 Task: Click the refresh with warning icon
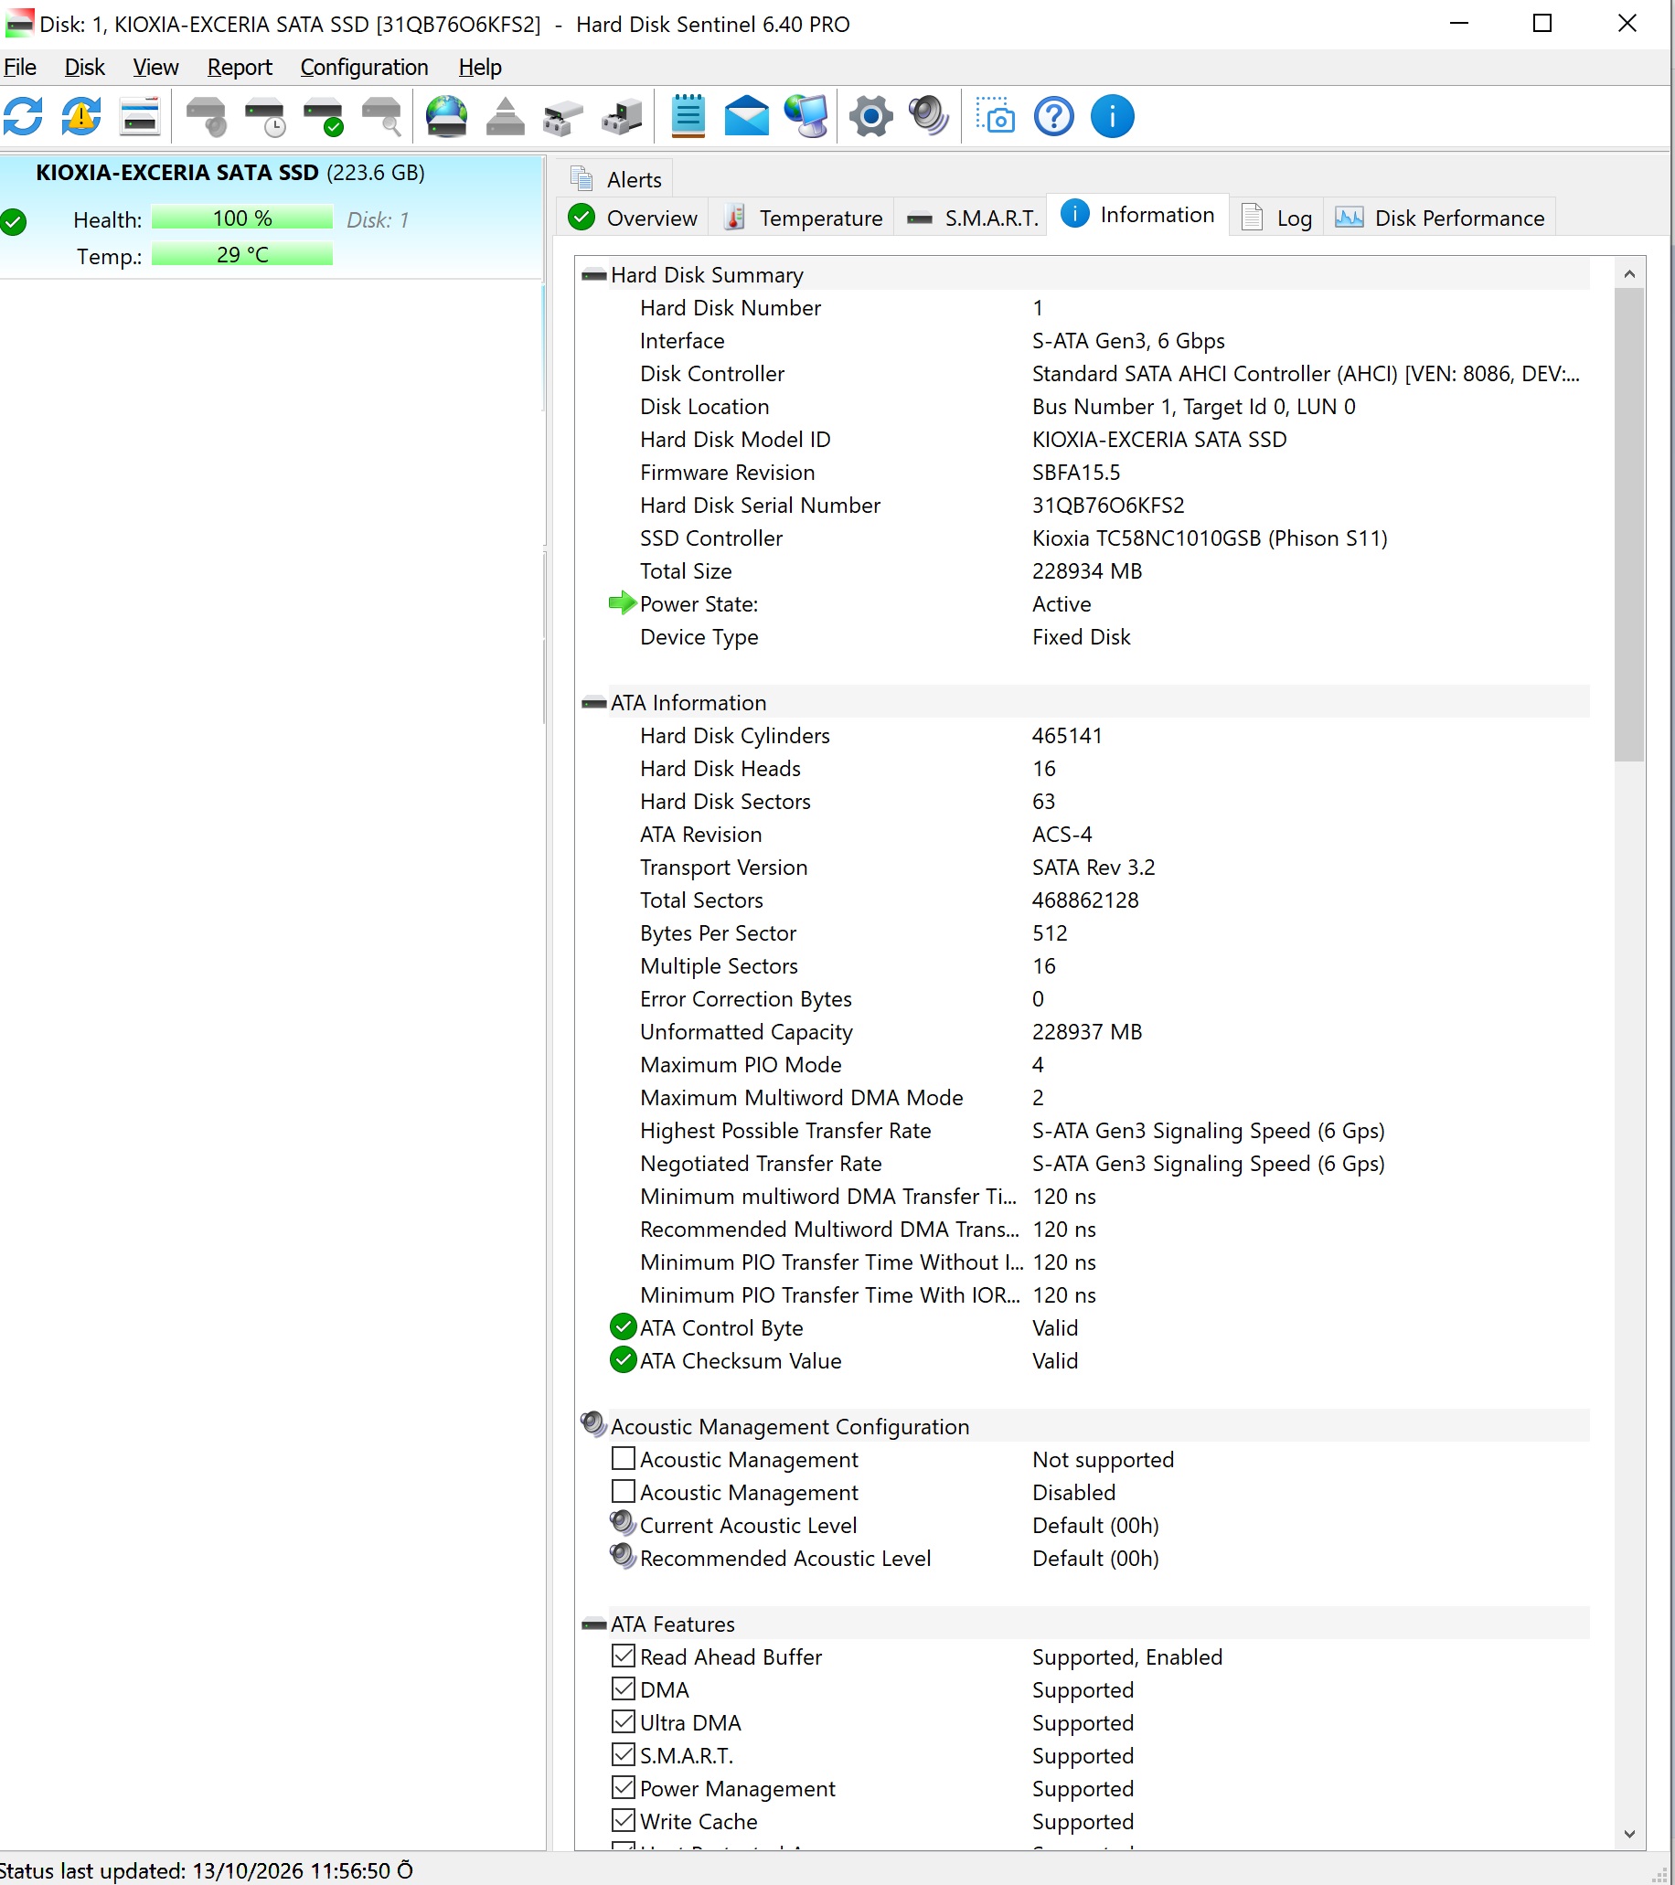tap(81, 117)
